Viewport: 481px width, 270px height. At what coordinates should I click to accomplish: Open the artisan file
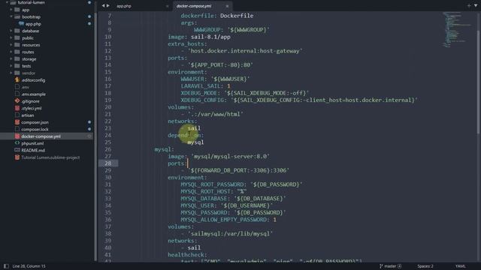[x=28, y=115]
